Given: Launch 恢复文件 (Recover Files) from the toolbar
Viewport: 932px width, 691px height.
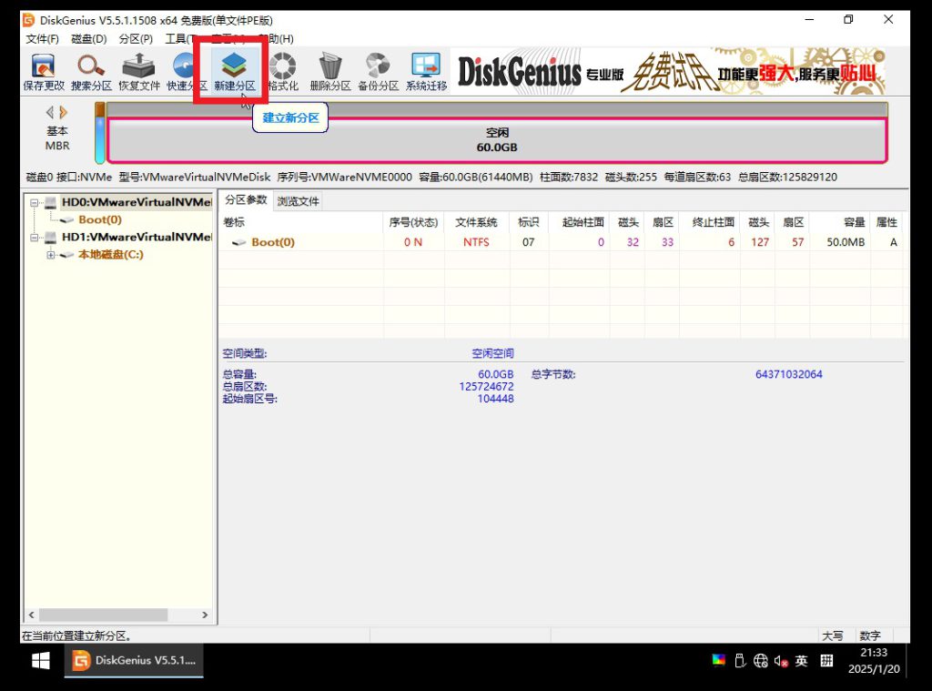Looking at the screenshot, I should [138, 71].
